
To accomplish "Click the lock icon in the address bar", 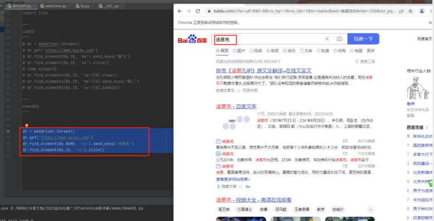I will tap(209, 11).
